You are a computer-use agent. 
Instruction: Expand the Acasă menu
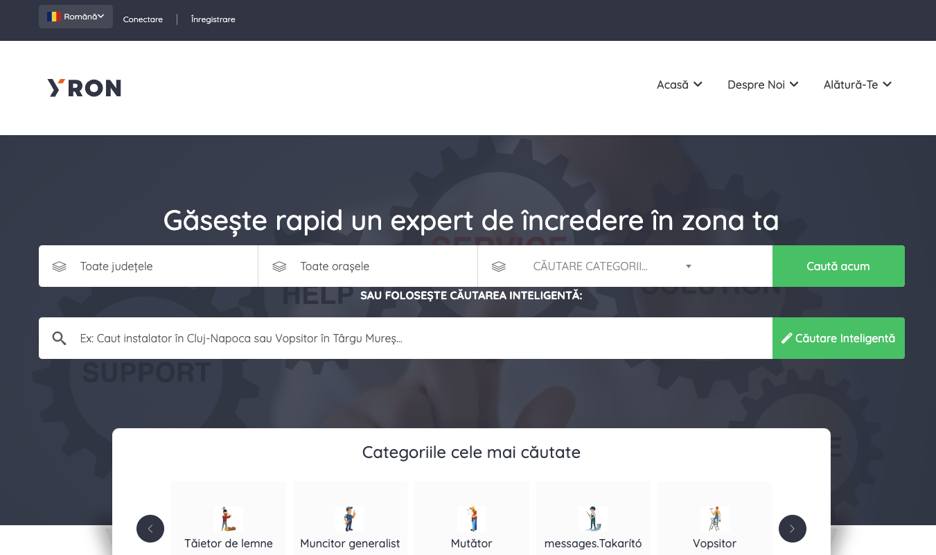680,85
